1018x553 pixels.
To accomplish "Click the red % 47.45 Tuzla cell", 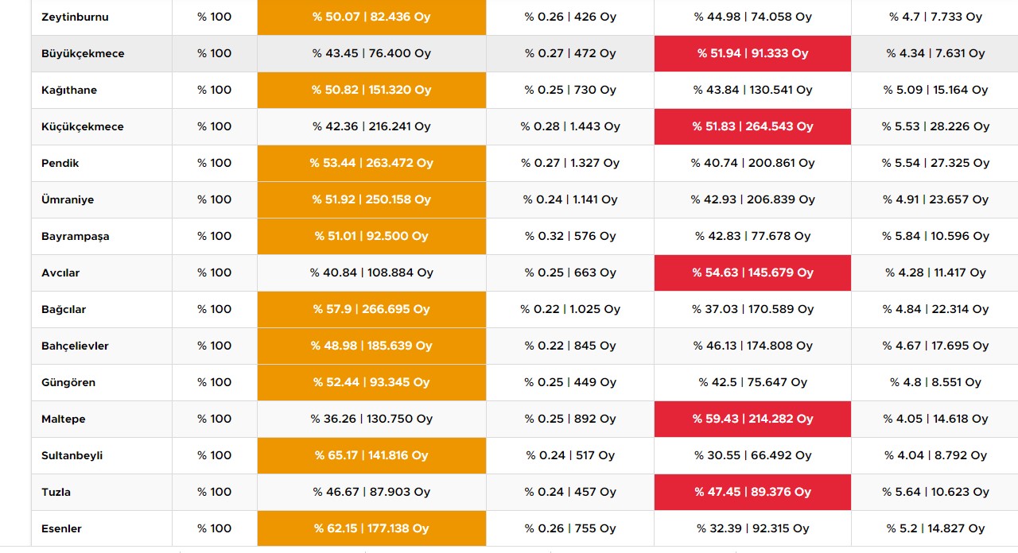I will [x=752, y=492].
